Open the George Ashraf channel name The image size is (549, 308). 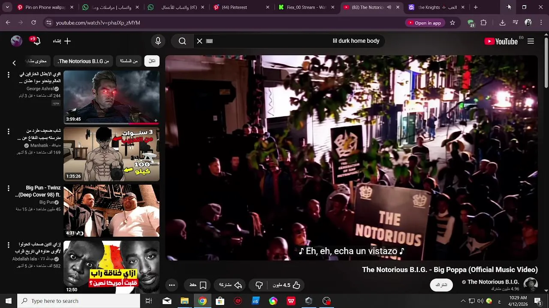click(40, 89)
